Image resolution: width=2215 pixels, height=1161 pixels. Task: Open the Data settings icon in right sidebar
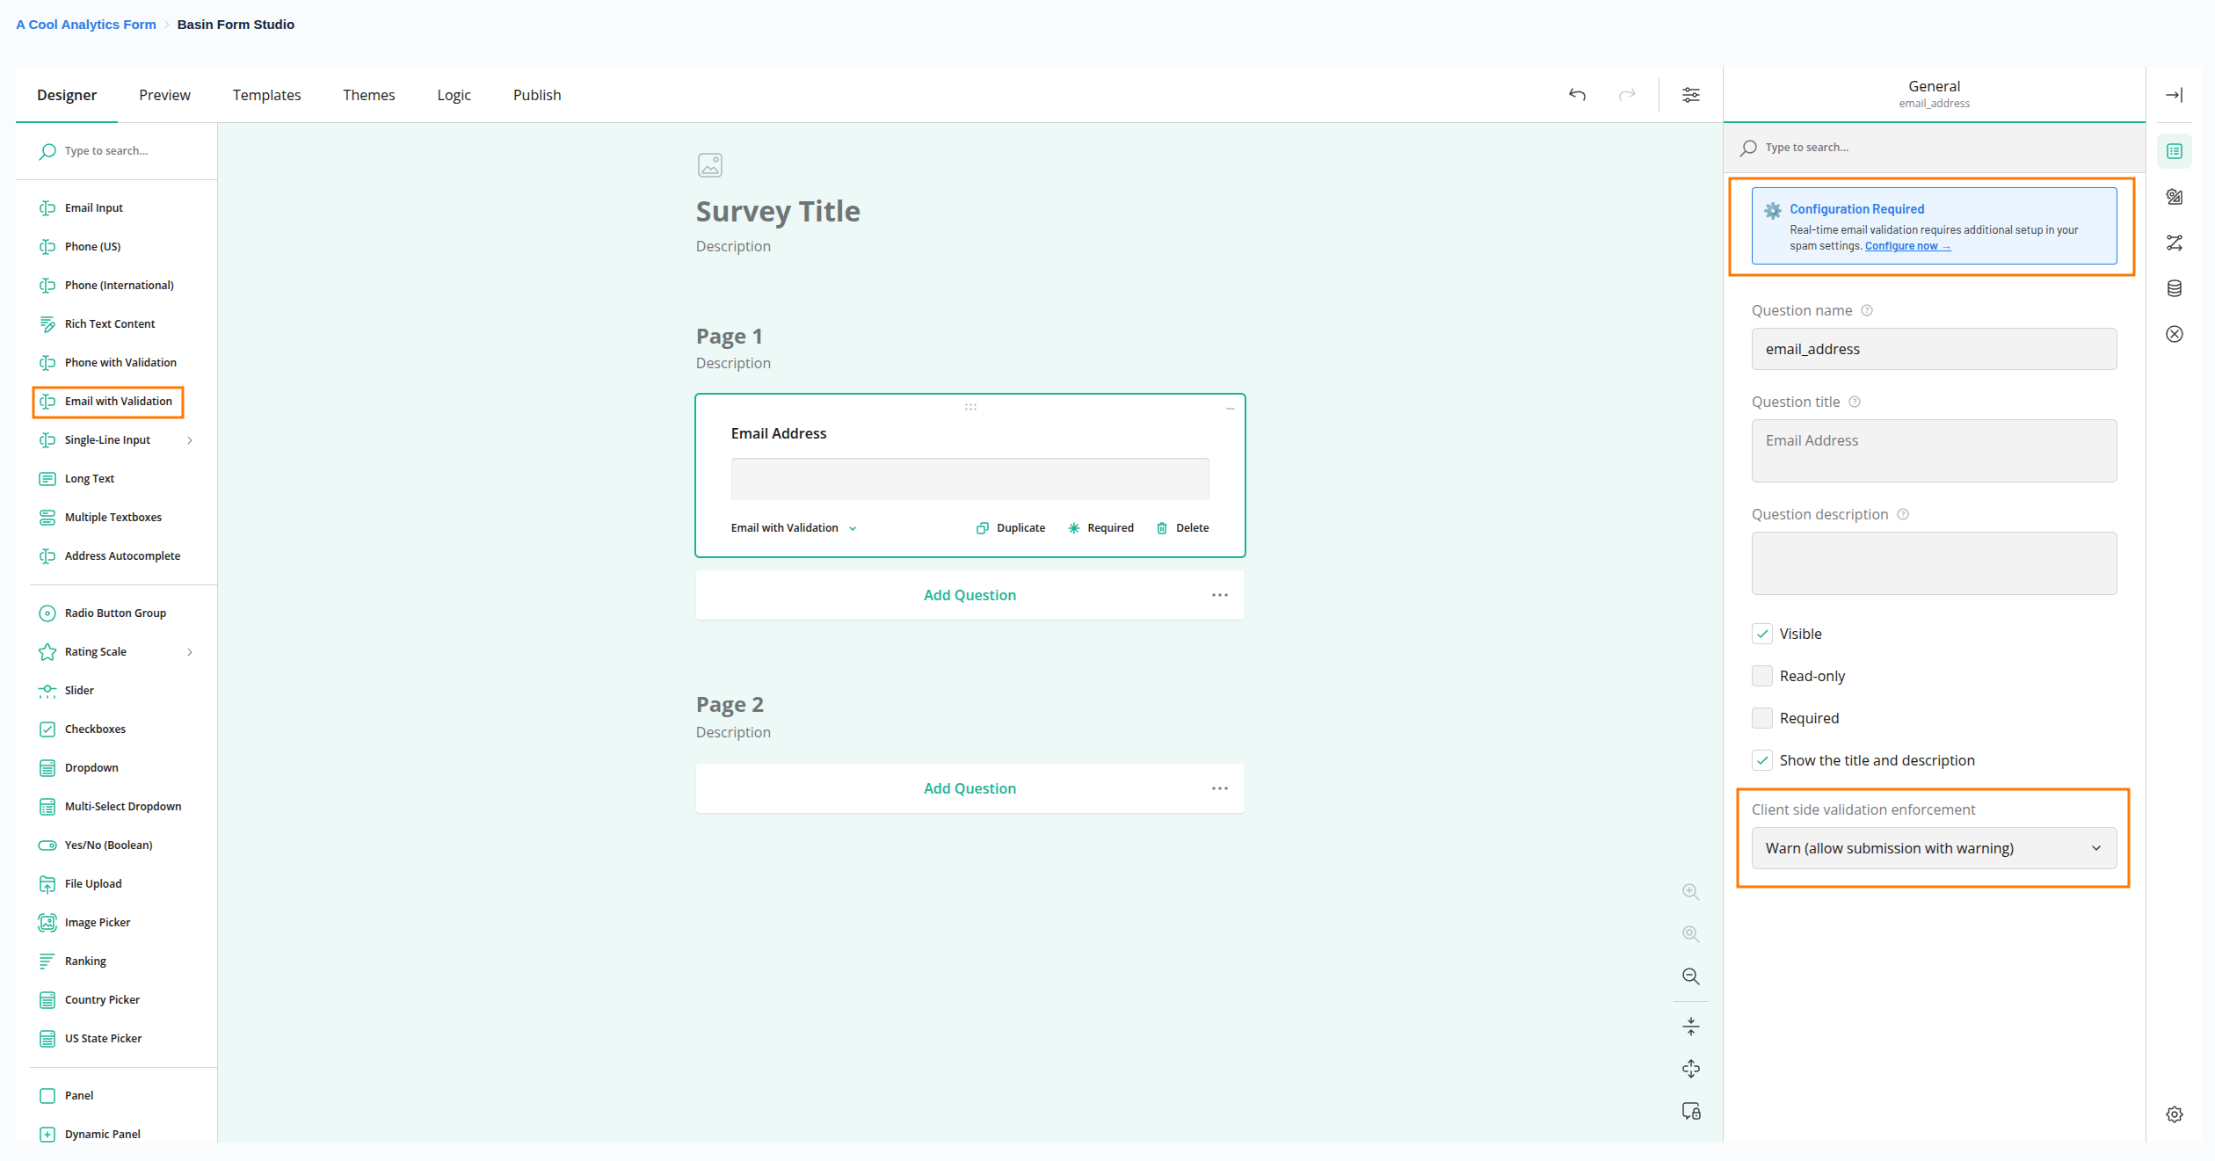click(2175, 287)
